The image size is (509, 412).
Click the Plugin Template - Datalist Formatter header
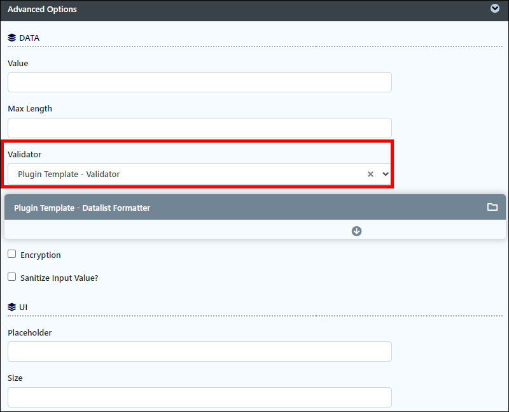pyautogui.click(x=255, y=208)
